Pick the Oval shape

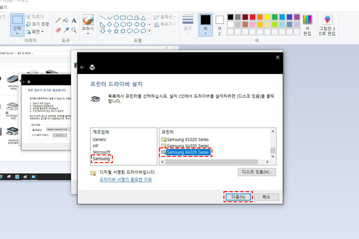click(116, 18)
